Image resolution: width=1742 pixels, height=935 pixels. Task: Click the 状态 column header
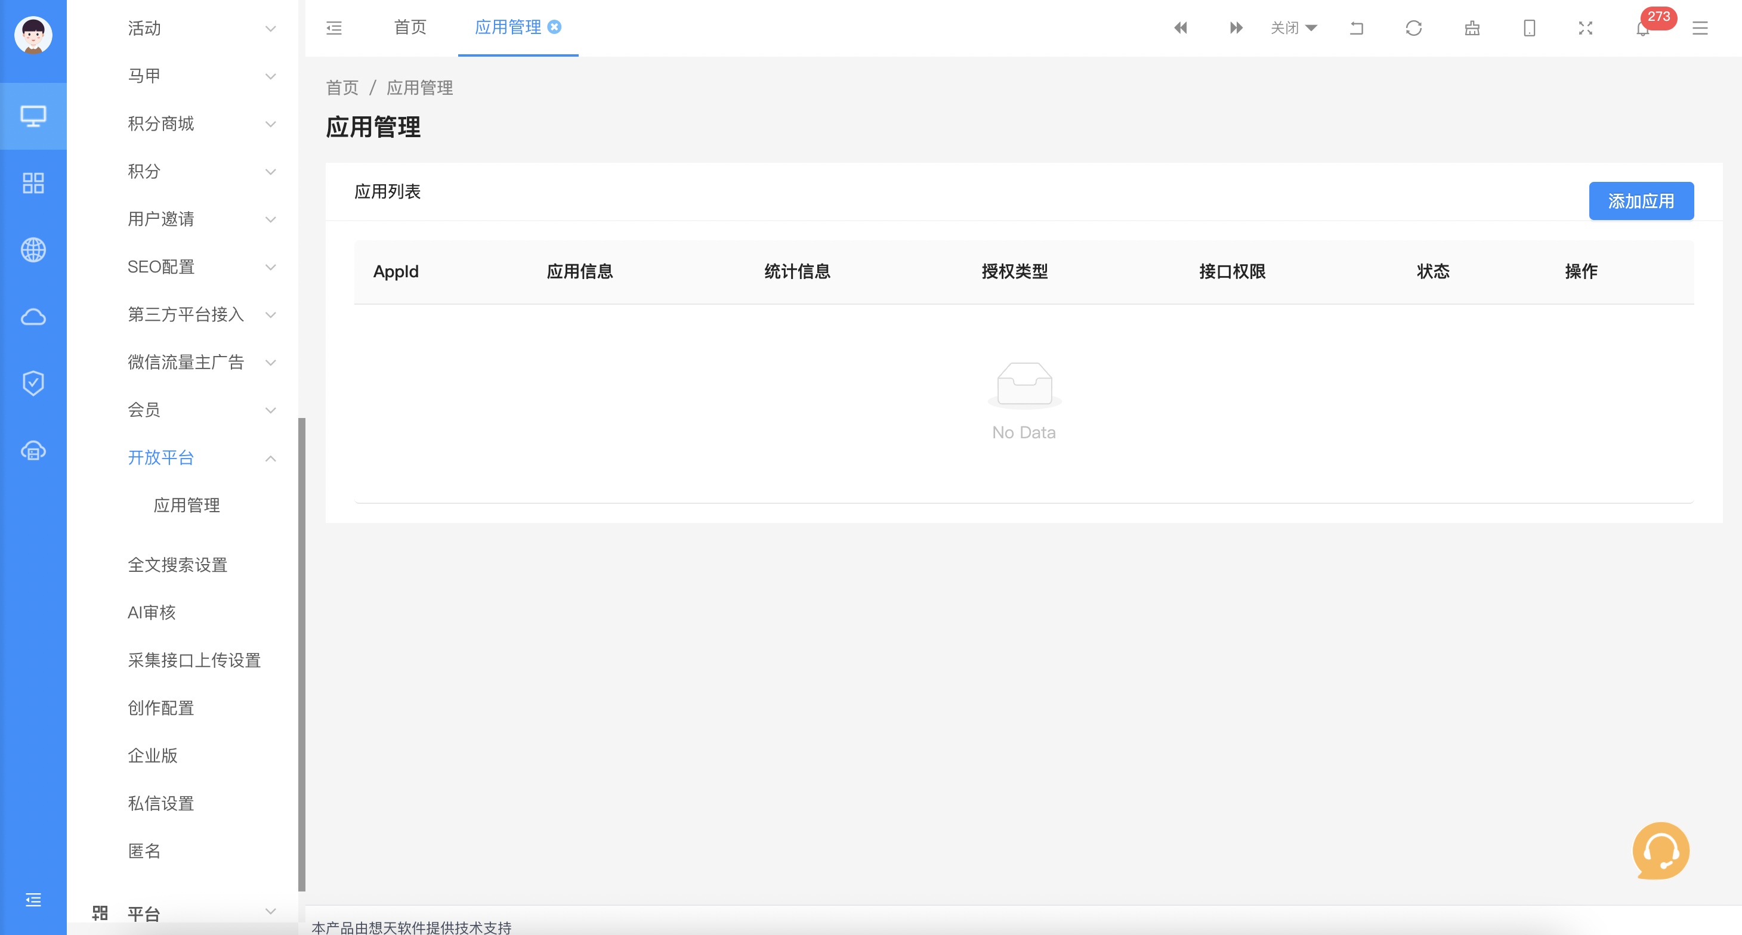coord(1433,272)
